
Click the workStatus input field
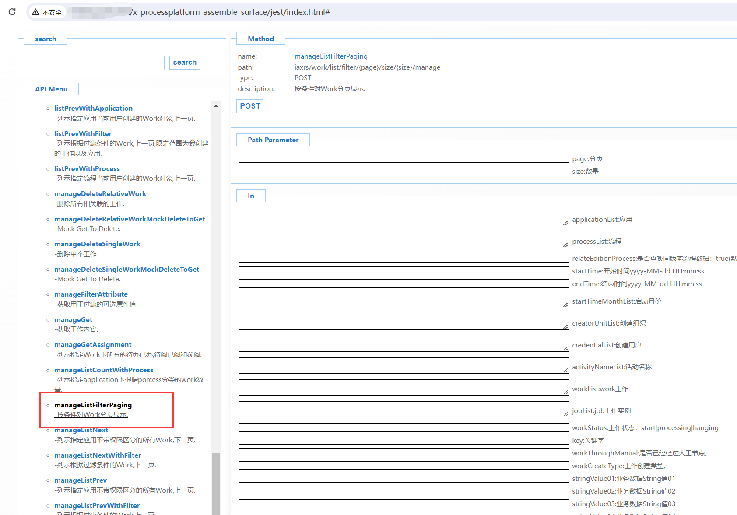pos(404,427)
